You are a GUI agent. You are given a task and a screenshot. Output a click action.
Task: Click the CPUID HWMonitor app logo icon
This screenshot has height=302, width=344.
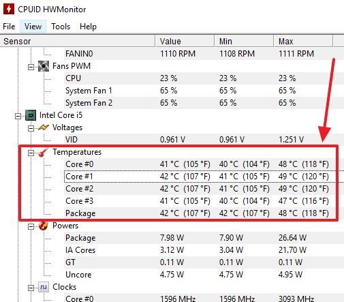click(9, 9)
